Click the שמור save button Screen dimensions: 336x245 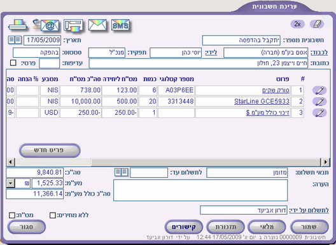click(x=309, y=227)
